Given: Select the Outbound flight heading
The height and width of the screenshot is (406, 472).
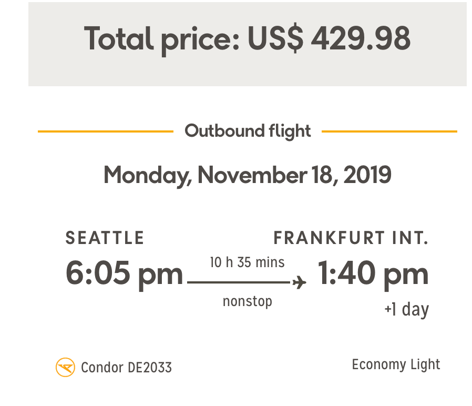Looking at the screenshot, I should tap(248, 131).
